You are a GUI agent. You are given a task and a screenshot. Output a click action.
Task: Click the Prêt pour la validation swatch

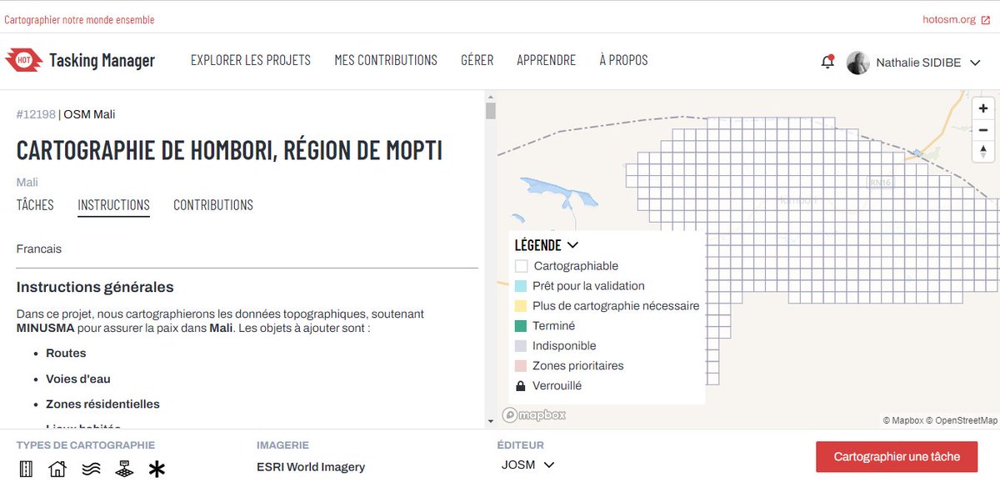521,286
